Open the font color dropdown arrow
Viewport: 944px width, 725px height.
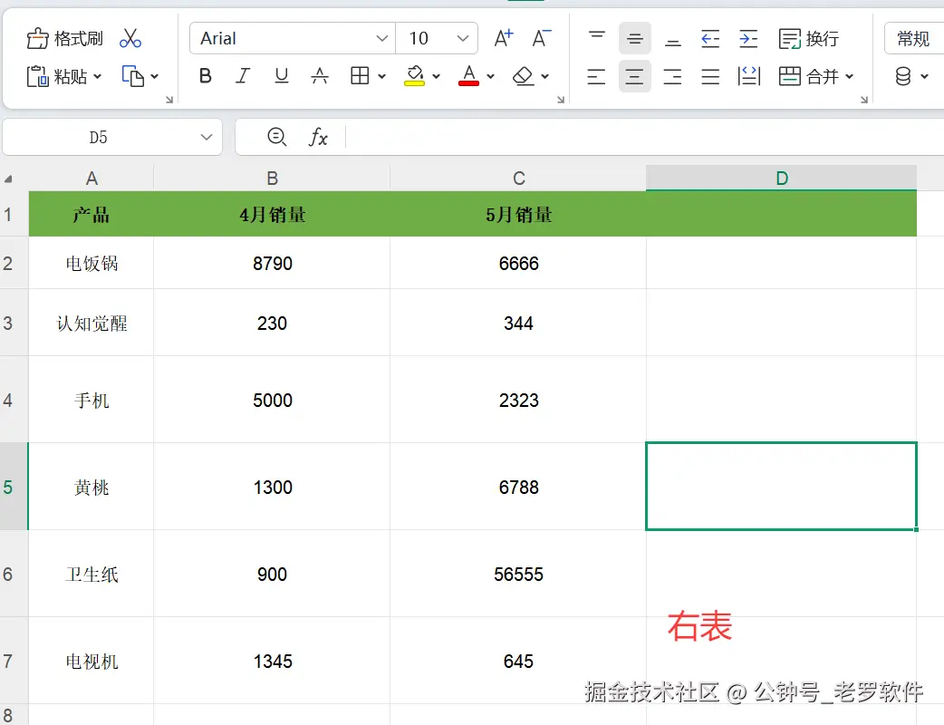point(491,76)
